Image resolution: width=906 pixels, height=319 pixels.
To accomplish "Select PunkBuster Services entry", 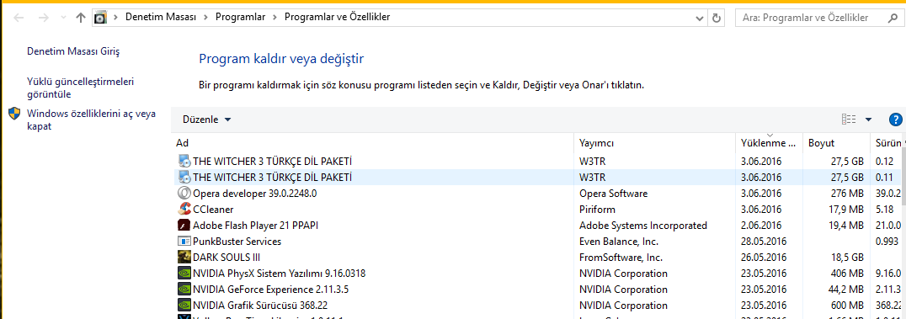I will point(237,241).
